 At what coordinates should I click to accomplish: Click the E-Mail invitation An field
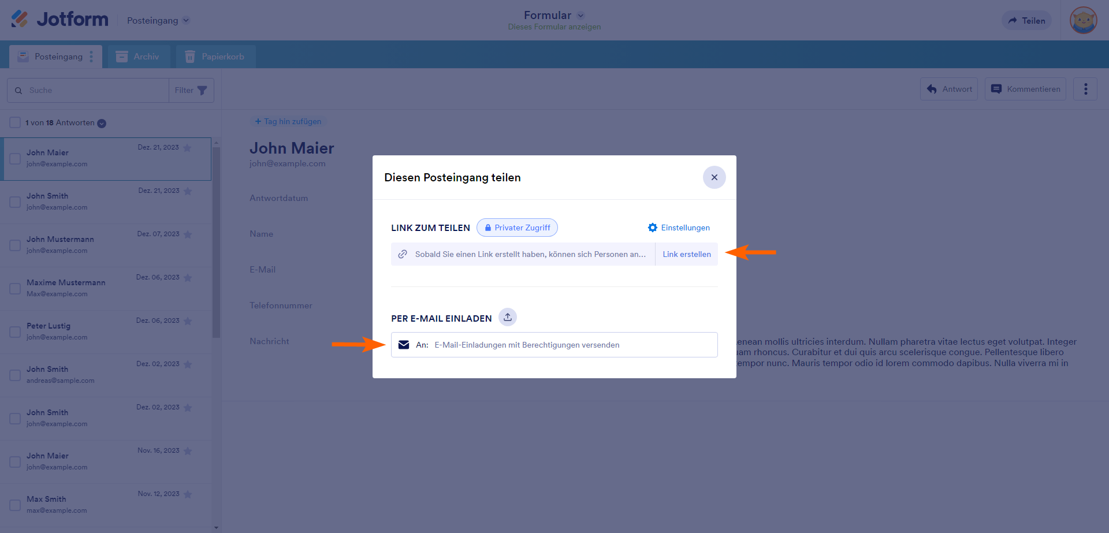[x=554, y=345]
